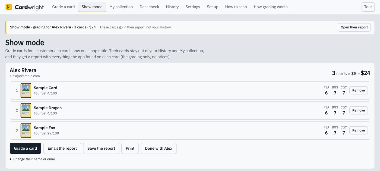This screenshot has width=380, height=171.
Task: Click Open their report button
Action: (x=354, y=27)
